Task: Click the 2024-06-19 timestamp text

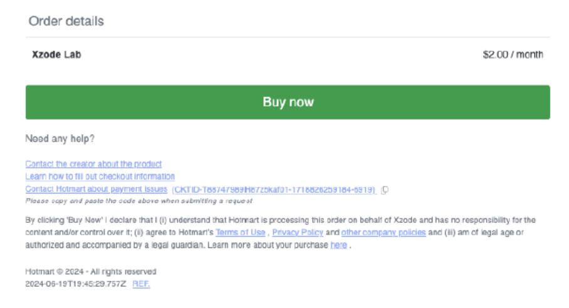Action: click(76, 284)
